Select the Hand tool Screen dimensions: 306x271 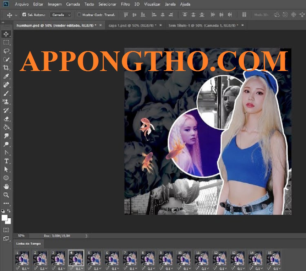point(6,187)
